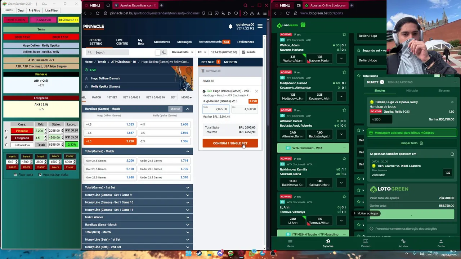Toggle dark mode moon icon on Pinnacle
Image resolution: width=461 pixels, height=259 pixels.
pos(164,52)
